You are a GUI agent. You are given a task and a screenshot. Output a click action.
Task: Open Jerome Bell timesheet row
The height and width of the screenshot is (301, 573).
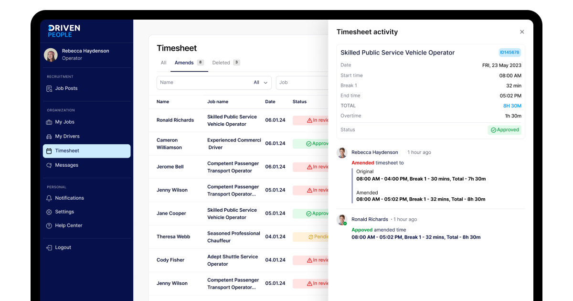coord(239,167)
